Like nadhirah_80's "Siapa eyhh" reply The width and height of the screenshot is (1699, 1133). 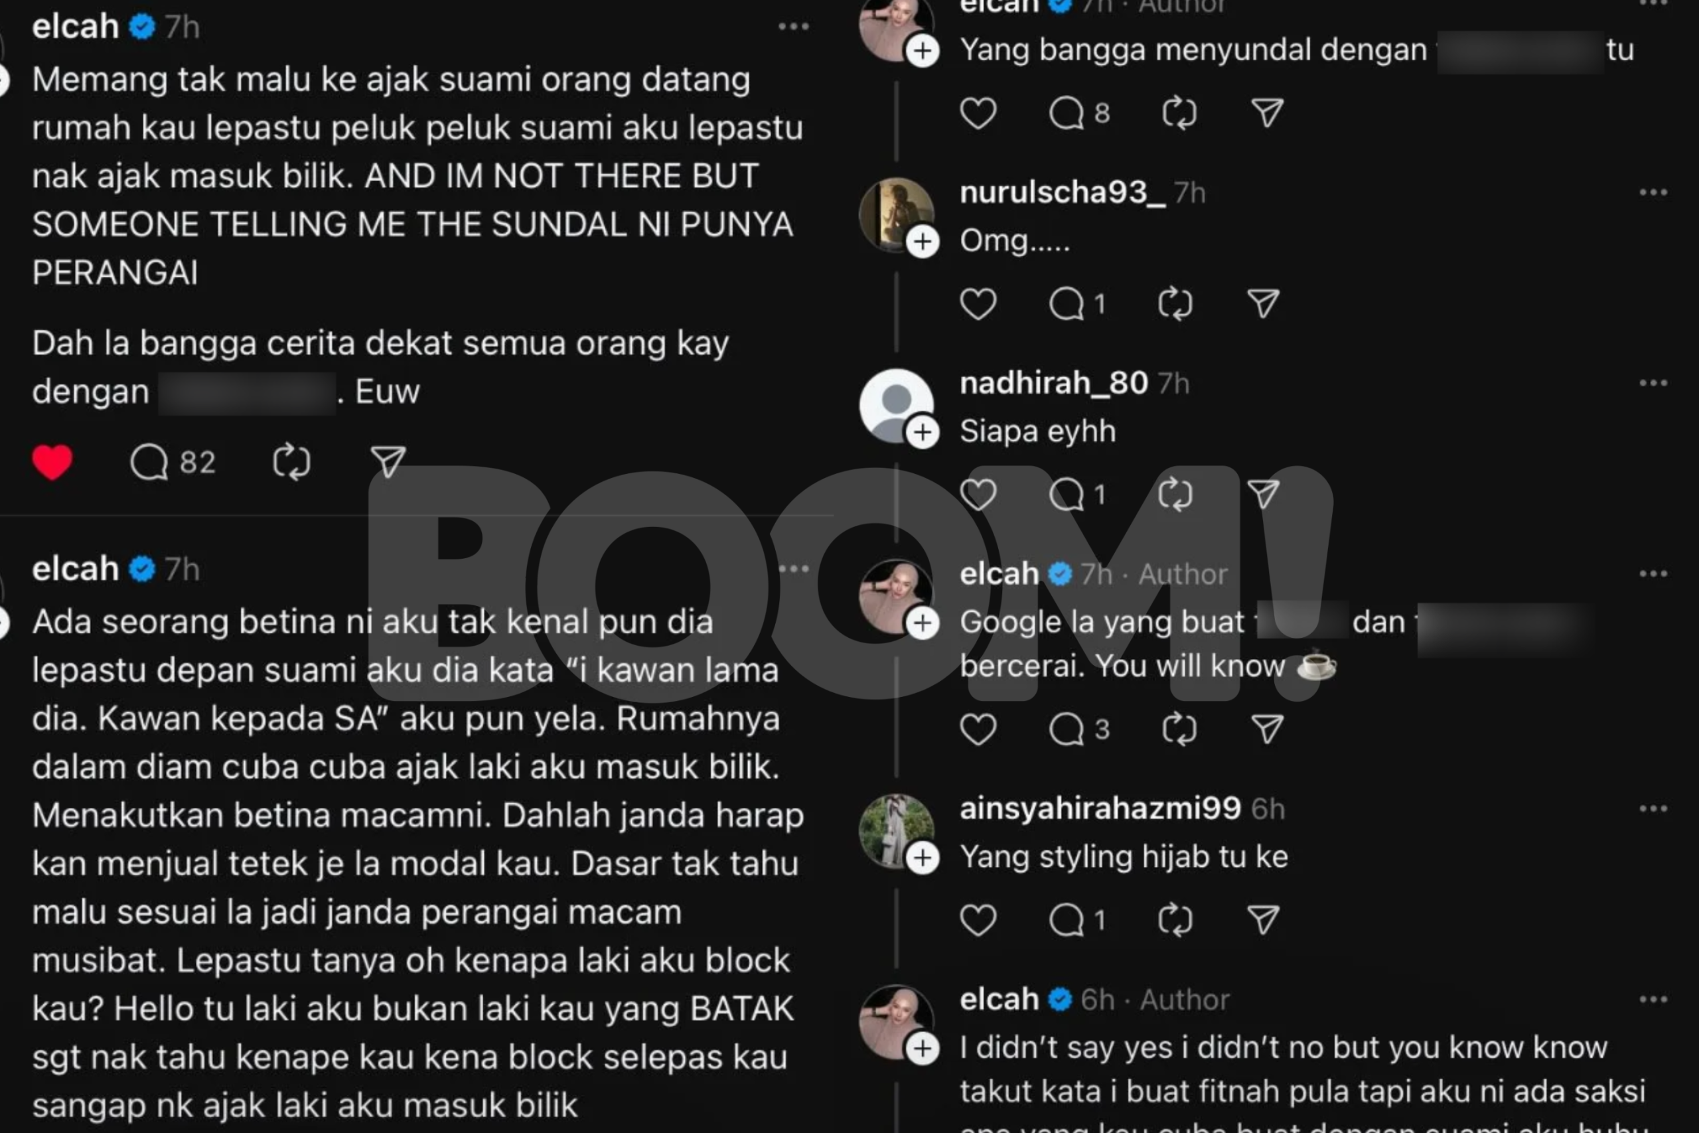978,494
